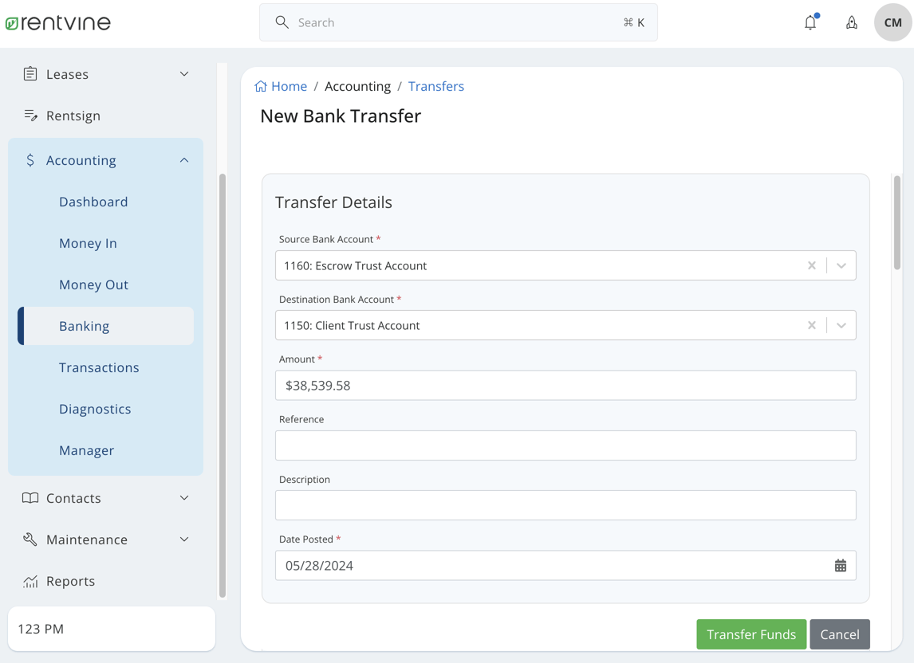Image resolution: width=914 pixels, height=663 pixels.
Task: Open the Transfers breadcrumb link
Action: 436,86
